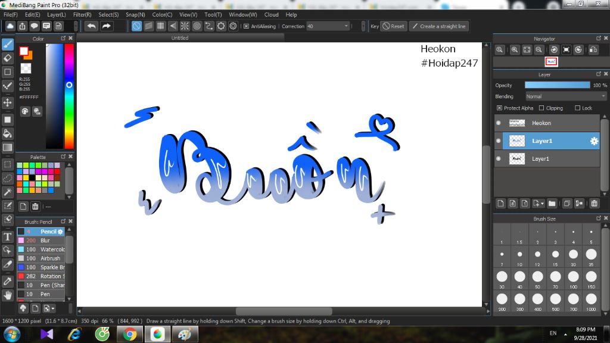Delete palette color trash icon
The height and width of the screenshot is (343, 610).
[x=35, y=207]
